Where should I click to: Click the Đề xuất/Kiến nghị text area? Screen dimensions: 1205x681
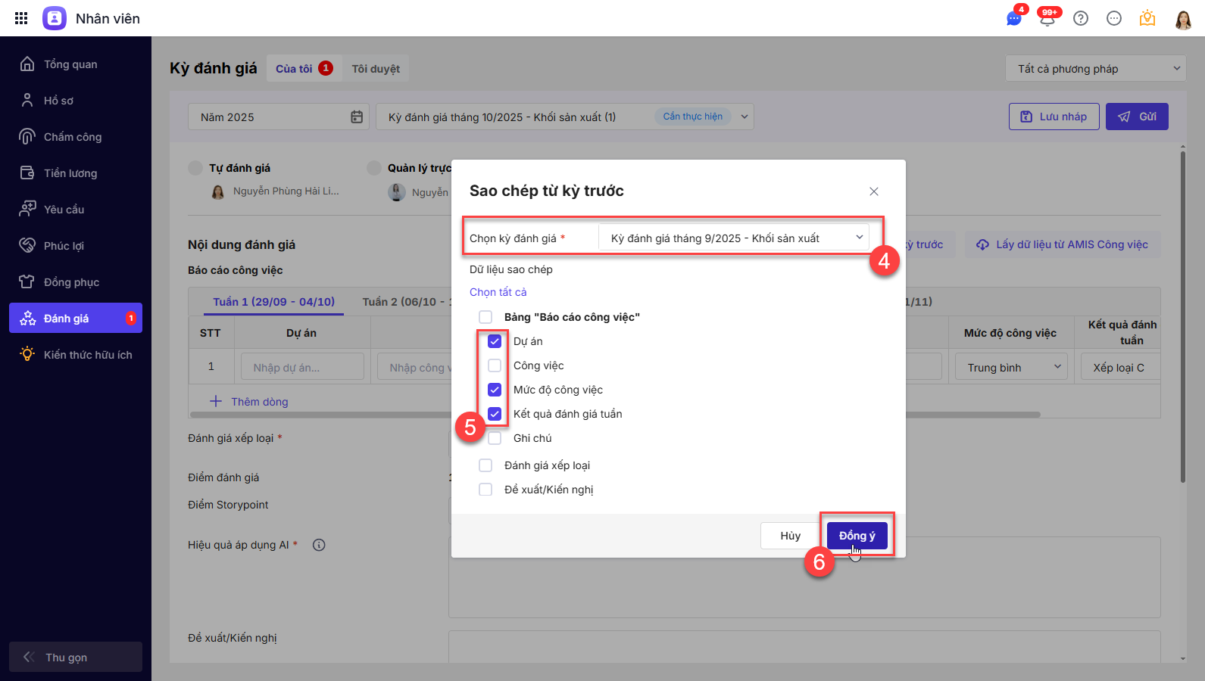[x=804, y=647]
